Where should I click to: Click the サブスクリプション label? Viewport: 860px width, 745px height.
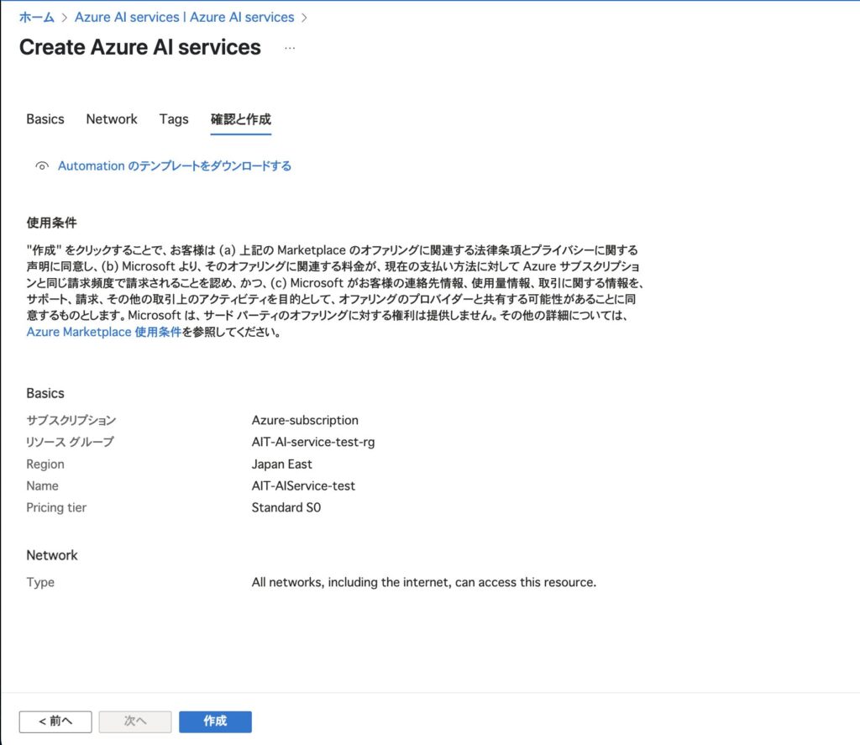pos(71,420)
